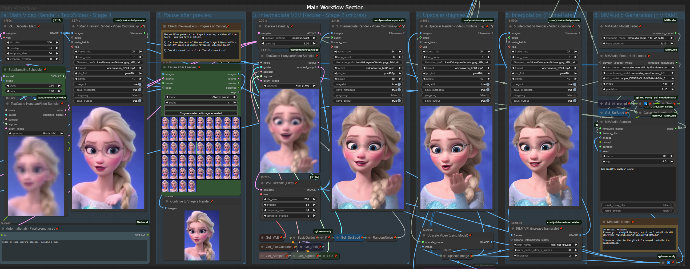The height and width of the screenshot is (269, 690).
Task: Click the pin icon on Upscale Latent By node
Action: pos(291,26)
